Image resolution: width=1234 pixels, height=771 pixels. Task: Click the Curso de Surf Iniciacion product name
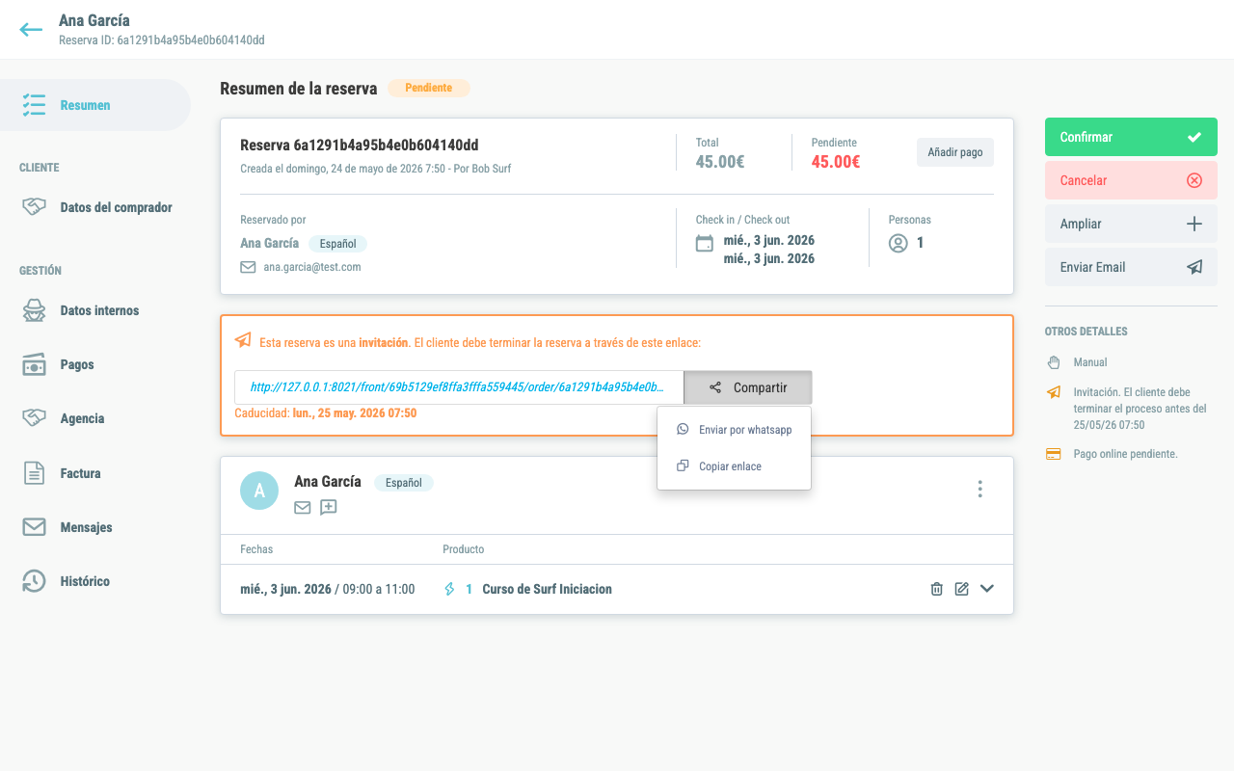(x=547, y=589)
